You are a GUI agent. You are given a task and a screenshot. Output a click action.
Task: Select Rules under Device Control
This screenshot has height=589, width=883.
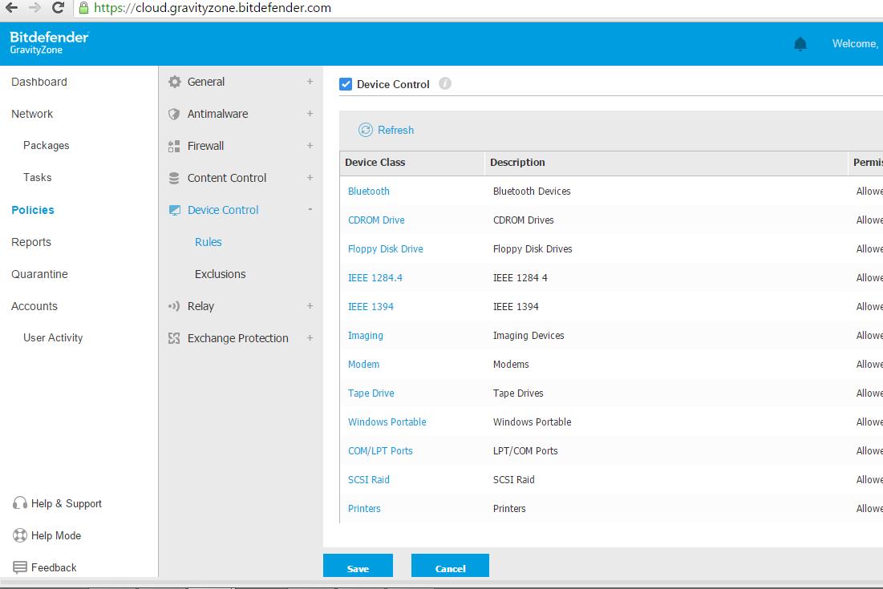(x=209, y=242)
